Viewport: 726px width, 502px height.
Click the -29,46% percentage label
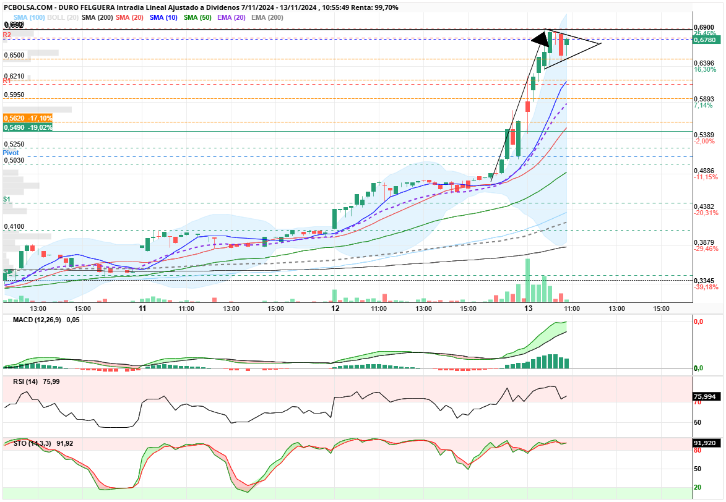click(x=706, y=249)
